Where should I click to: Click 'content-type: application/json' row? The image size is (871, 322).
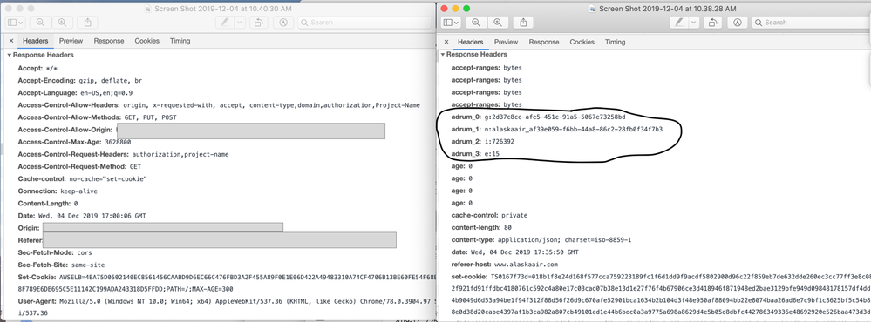click(x=541, y=239)
